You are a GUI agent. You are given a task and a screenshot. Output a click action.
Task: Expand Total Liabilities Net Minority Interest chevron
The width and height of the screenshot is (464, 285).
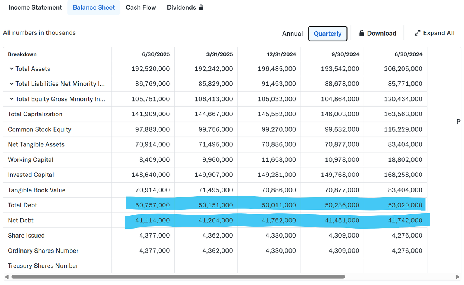[11, 84]
